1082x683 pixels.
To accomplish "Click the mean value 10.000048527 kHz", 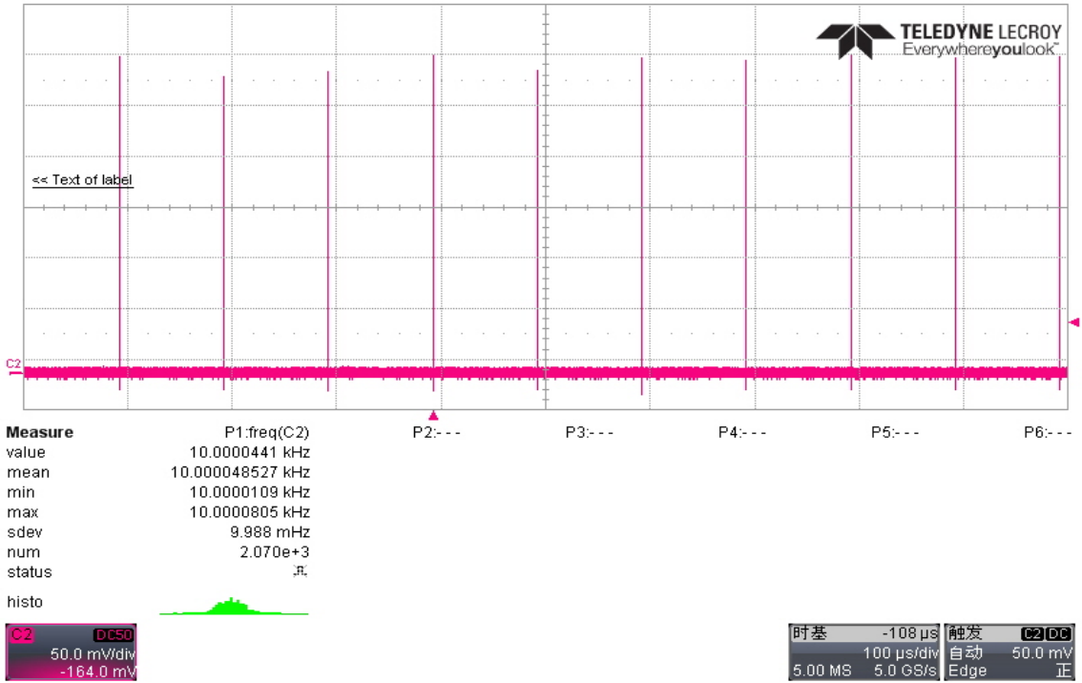I will pyautogui.click(x=239, y=472).
